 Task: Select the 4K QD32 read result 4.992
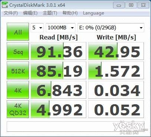pyautogui.click(x=58, y=109)
